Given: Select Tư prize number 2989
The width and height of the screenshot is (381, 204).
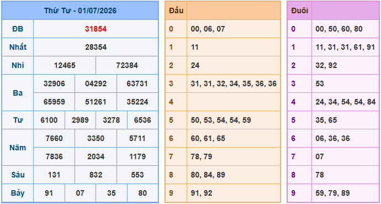Looking at the screenshot, I should (x=80, y=120).
